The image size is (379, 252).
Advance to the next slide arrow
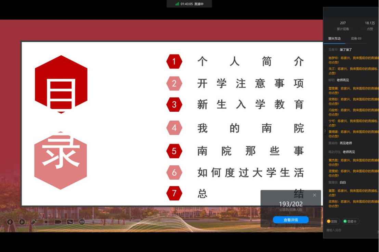(22, 222)
